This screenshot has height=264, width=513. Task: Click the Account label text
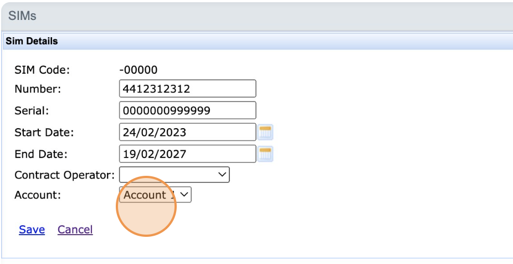pos(38,195)
